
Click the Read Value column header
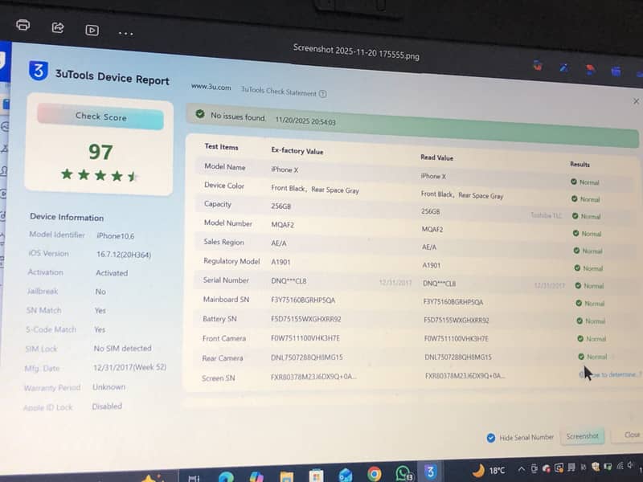click(x=436, y=157)
